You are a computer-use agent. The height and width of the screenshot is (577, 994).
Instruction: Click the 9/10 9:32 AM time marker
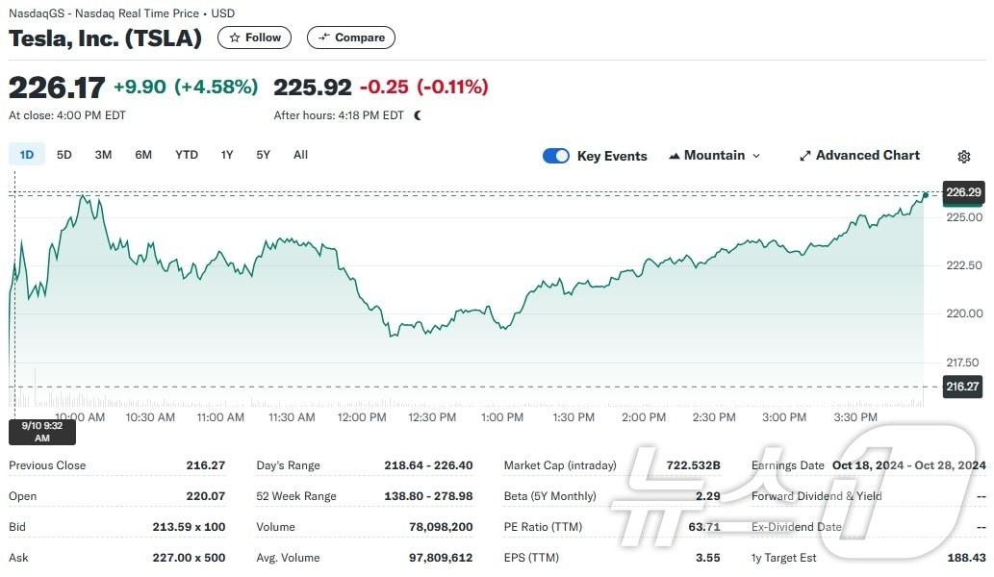42,432
